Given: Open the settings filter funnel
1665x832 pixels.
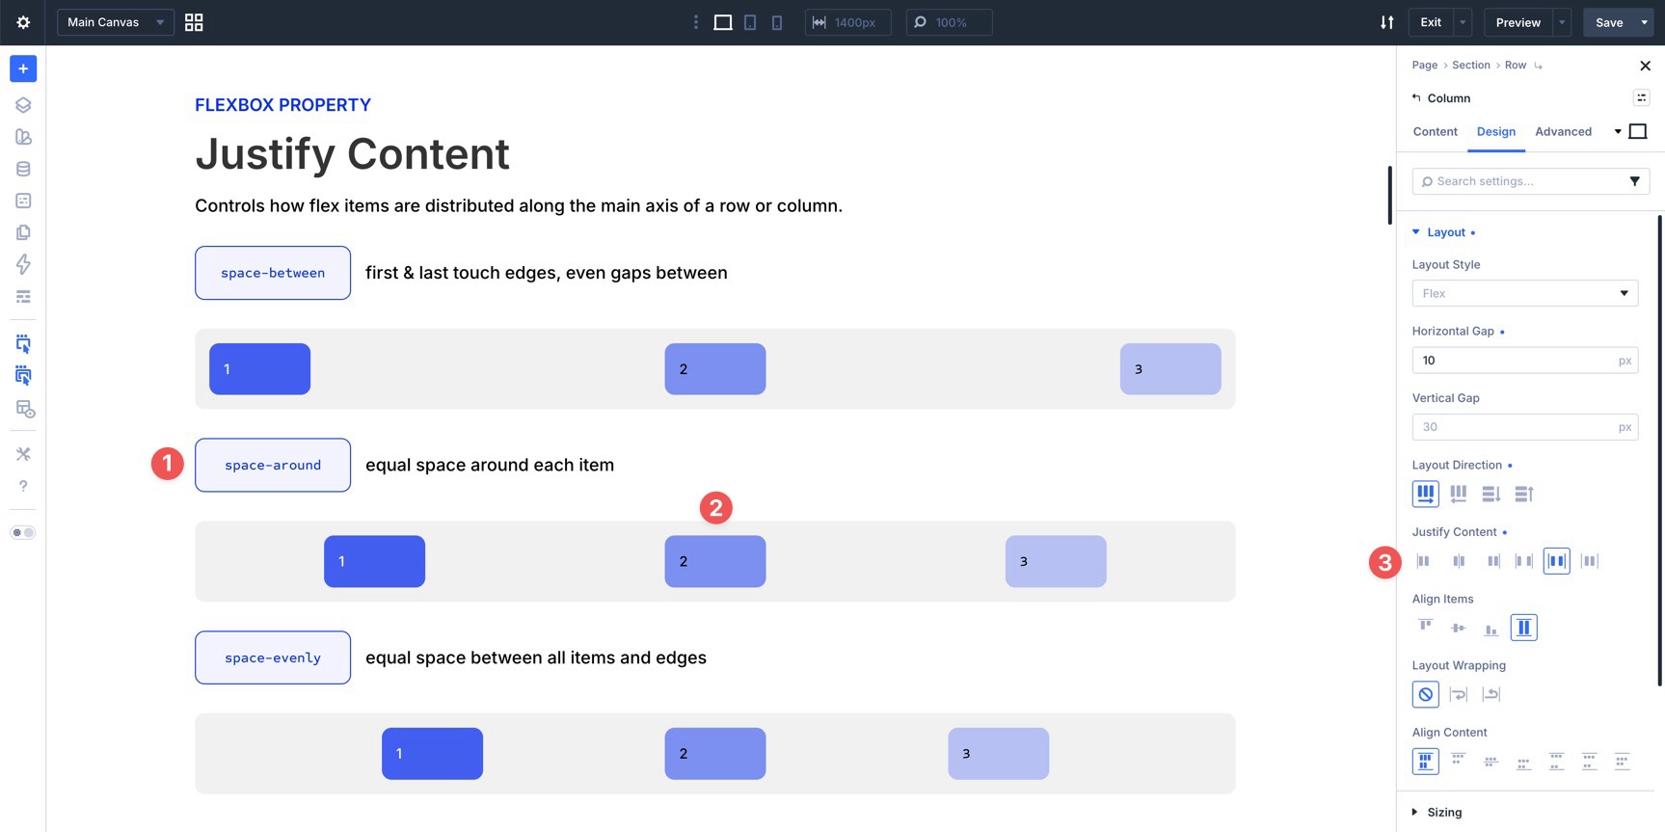Looking at the screenshot, I should (1634, 181).
